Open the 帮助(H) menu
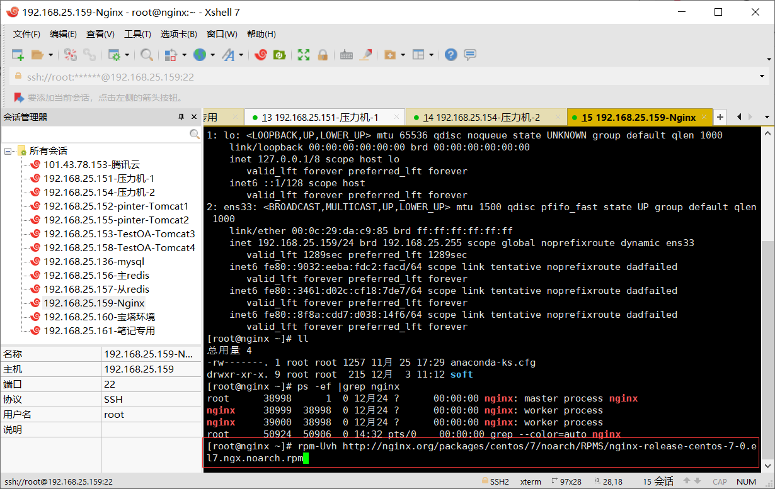Viewport: 775px width, 489px height. tap(261, 34)
